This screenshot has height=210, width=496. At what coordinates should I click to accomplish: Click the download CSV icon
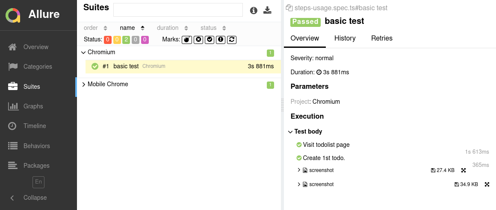pyautogui.click(x=267, y=10)
